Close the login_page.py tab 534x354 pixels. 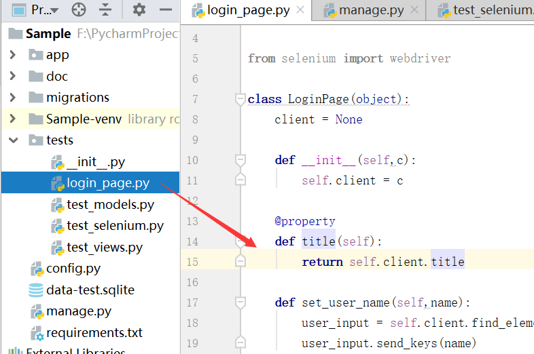pyautogui.click(x=300, y=10)
